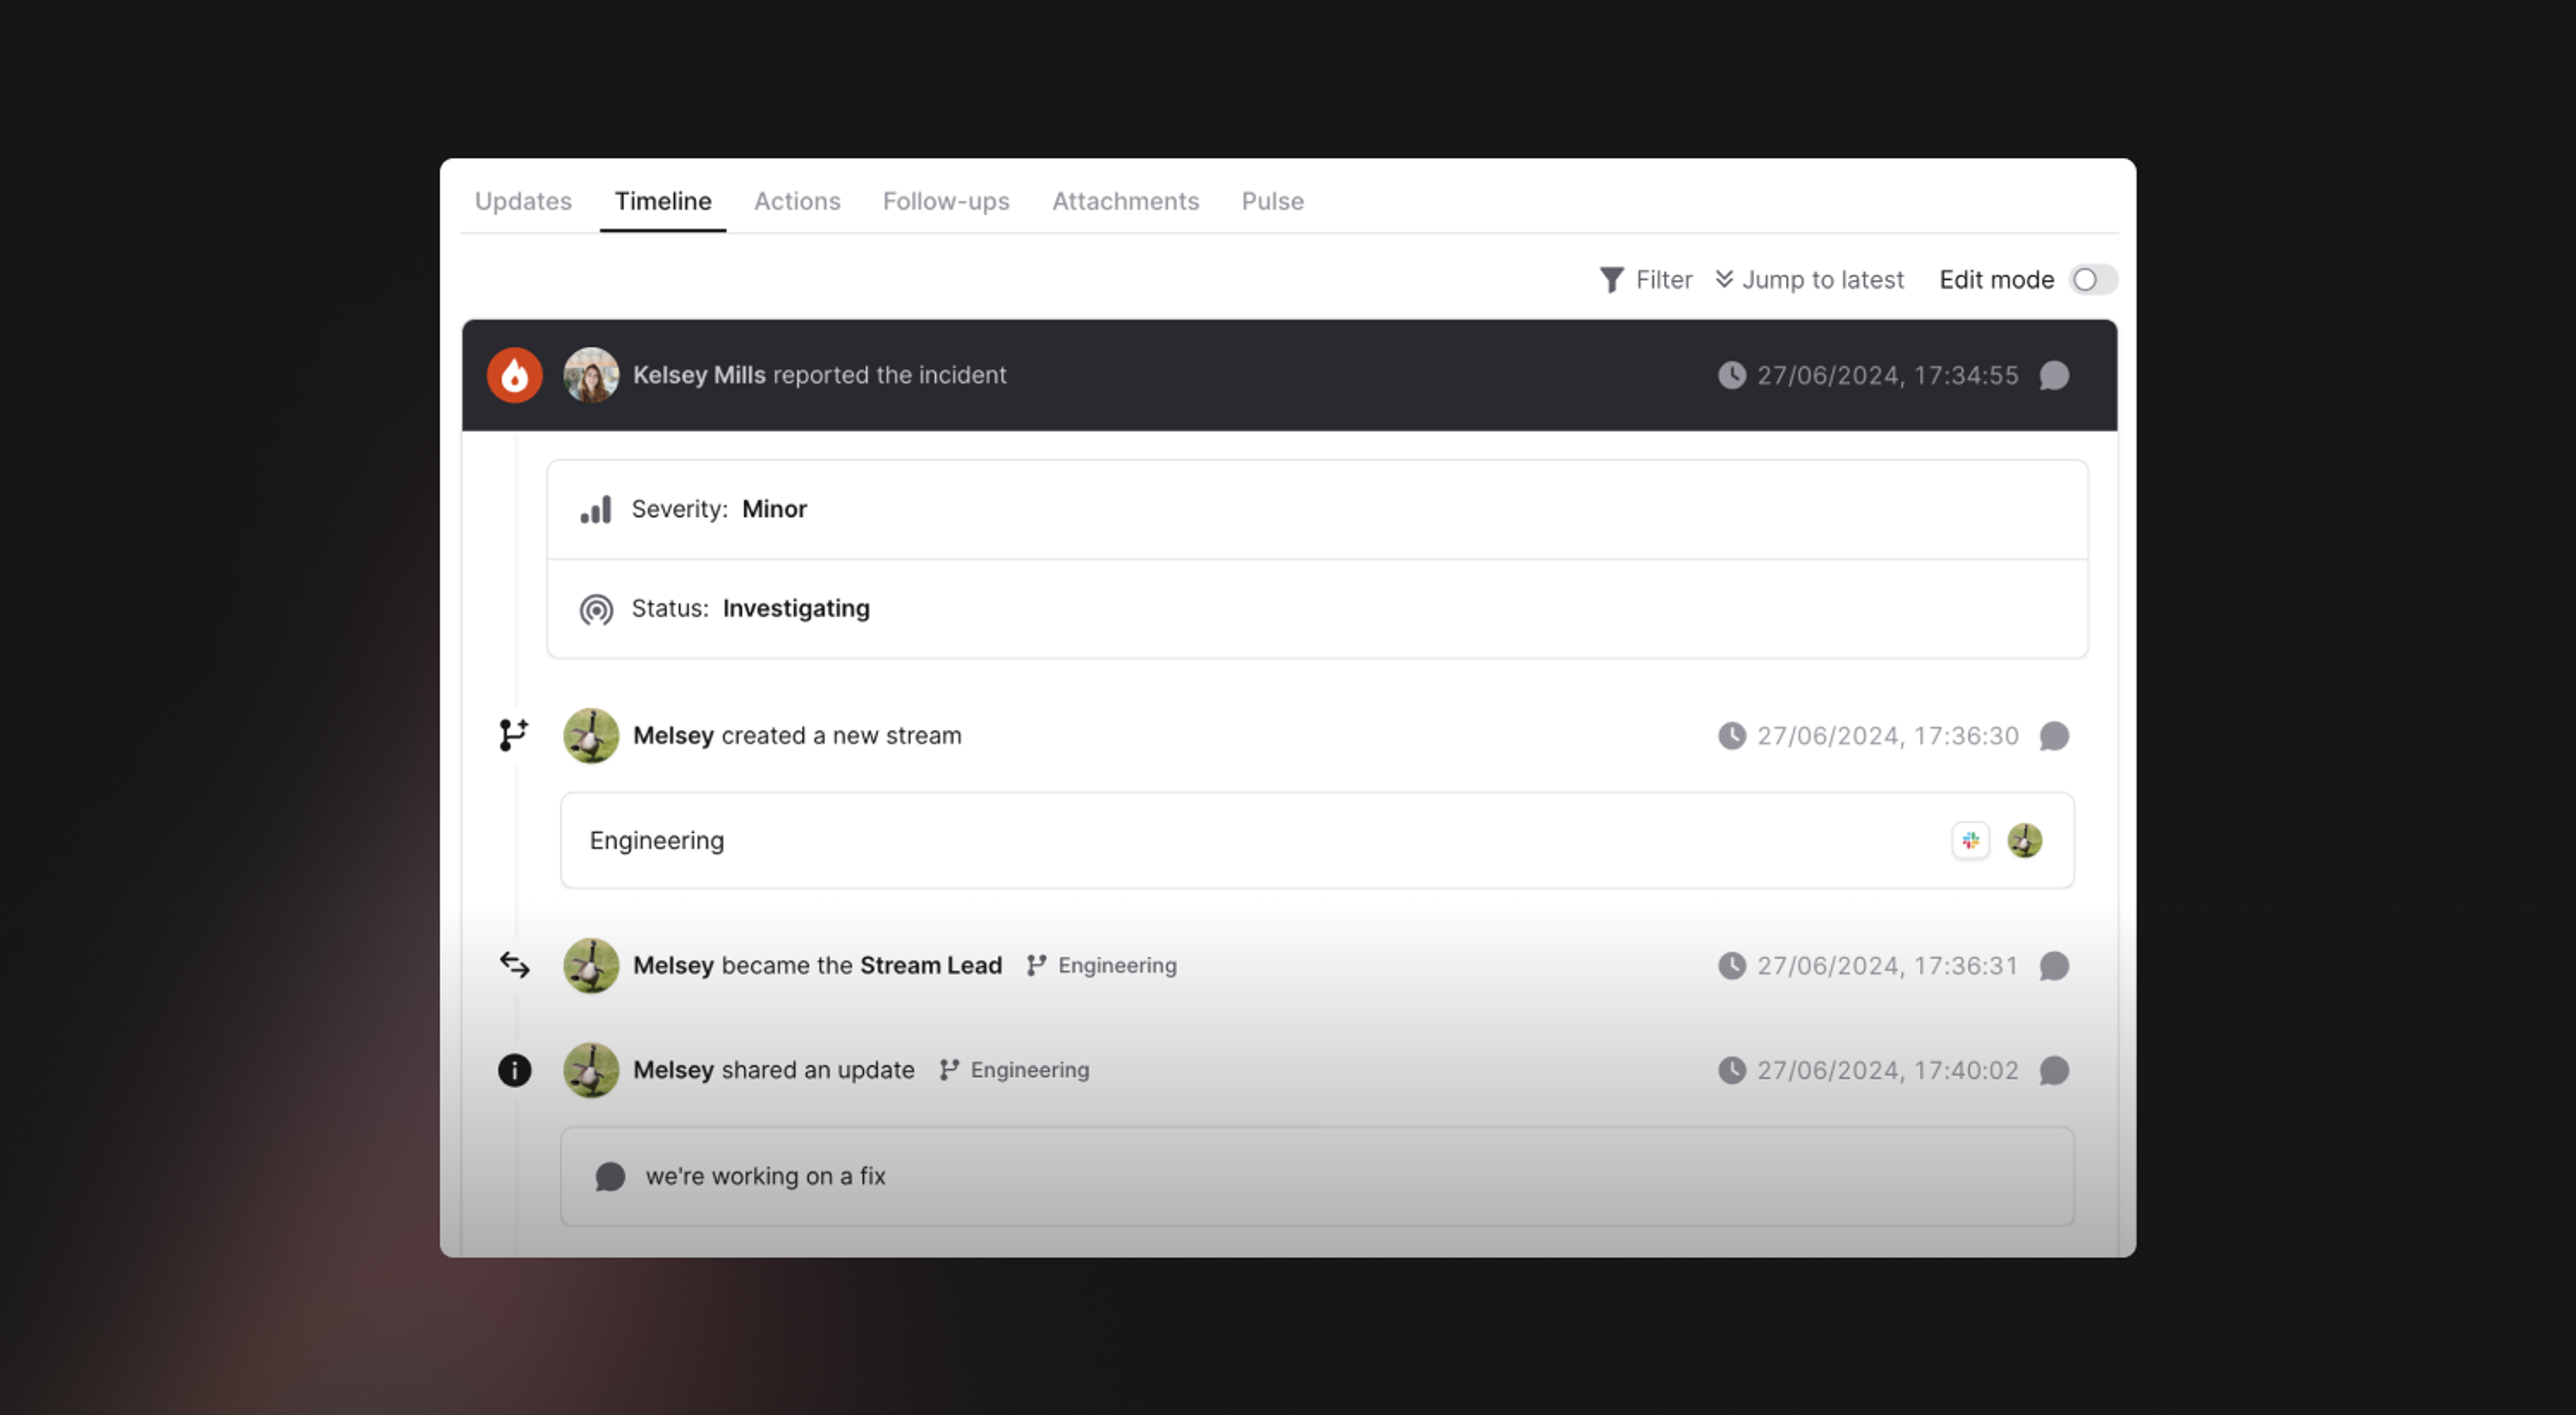The height and width of the screenshot is (1415, 2576).
Task: Select the Attachments tab
Action: click(x=1125, y=201)
